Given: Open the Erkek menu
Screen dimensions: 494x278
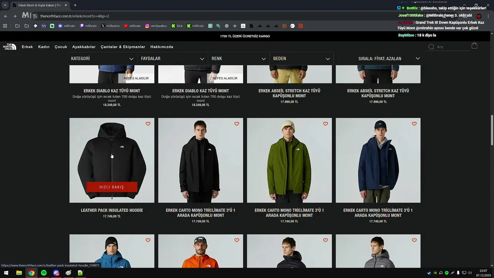Looking at the screenshot, I should coord(27,47).
